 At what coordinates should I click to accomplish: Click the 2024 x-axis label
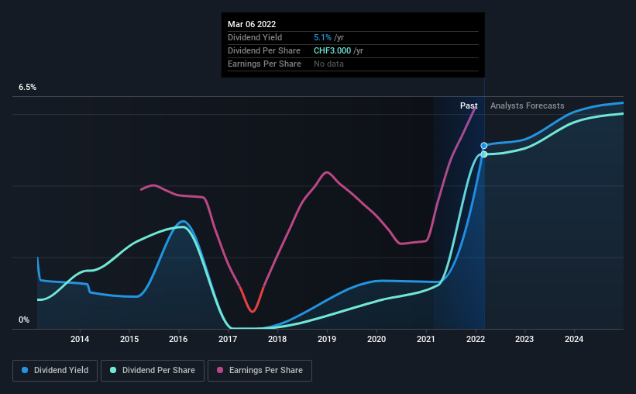point(574,339)
